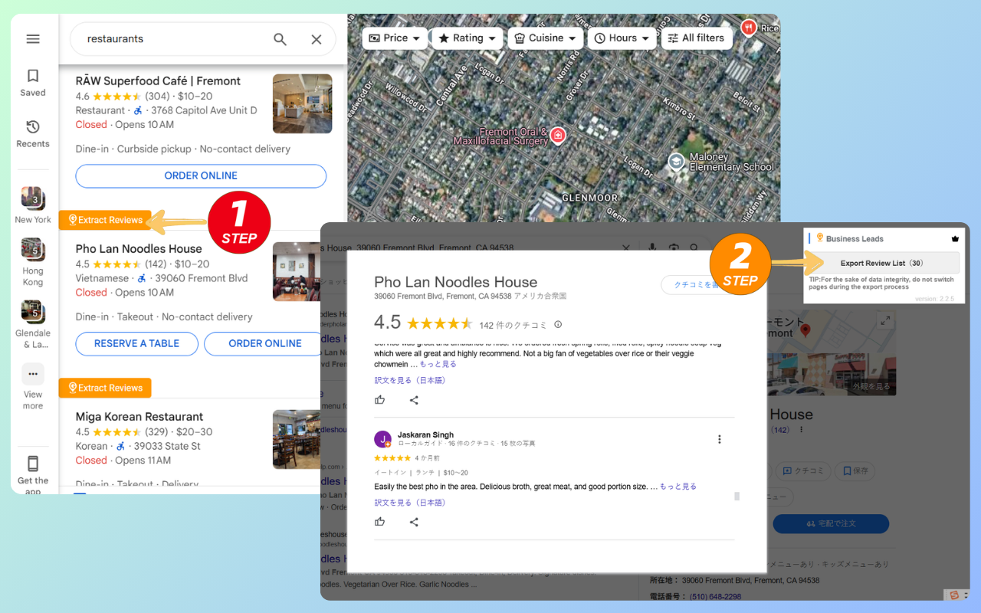Click the info icon beside 142 件のクチコミ
This screenshot has width=981, height=613.
(x=558, y=325)
